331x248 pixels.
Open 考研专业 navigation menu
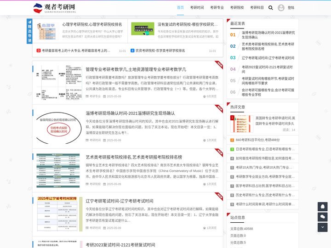tap(217, 8)
